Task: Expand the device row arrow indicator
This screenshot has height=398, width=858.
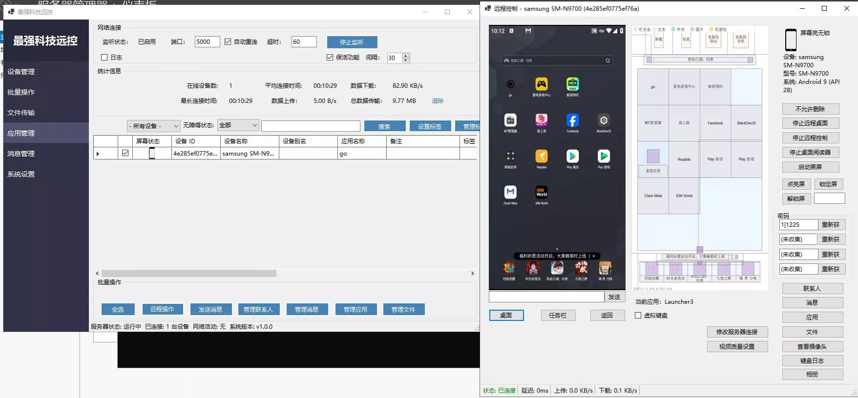Action: pyautogui.click(x=98, y=154)
